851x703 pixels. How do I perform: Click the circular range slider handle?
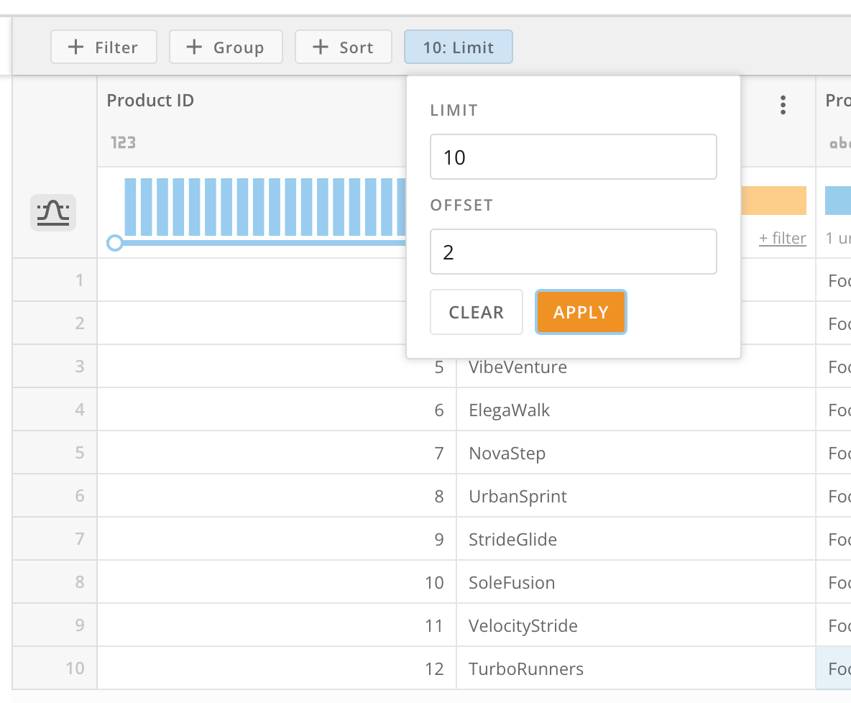[x=115, y=243]
